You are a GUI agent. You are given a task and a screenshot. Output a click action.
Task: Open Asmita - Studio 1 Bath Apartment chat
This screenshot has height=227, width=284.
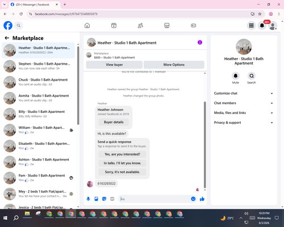(38, 98)
